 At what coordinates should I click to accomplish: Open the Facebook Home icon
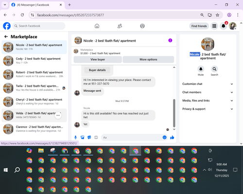(97, 26)
